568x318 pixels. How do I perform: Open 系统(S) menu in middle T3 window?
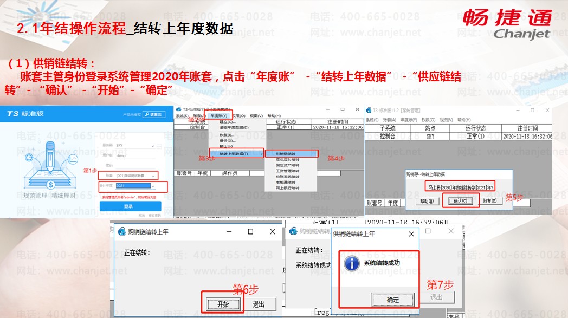pos(182,116)
